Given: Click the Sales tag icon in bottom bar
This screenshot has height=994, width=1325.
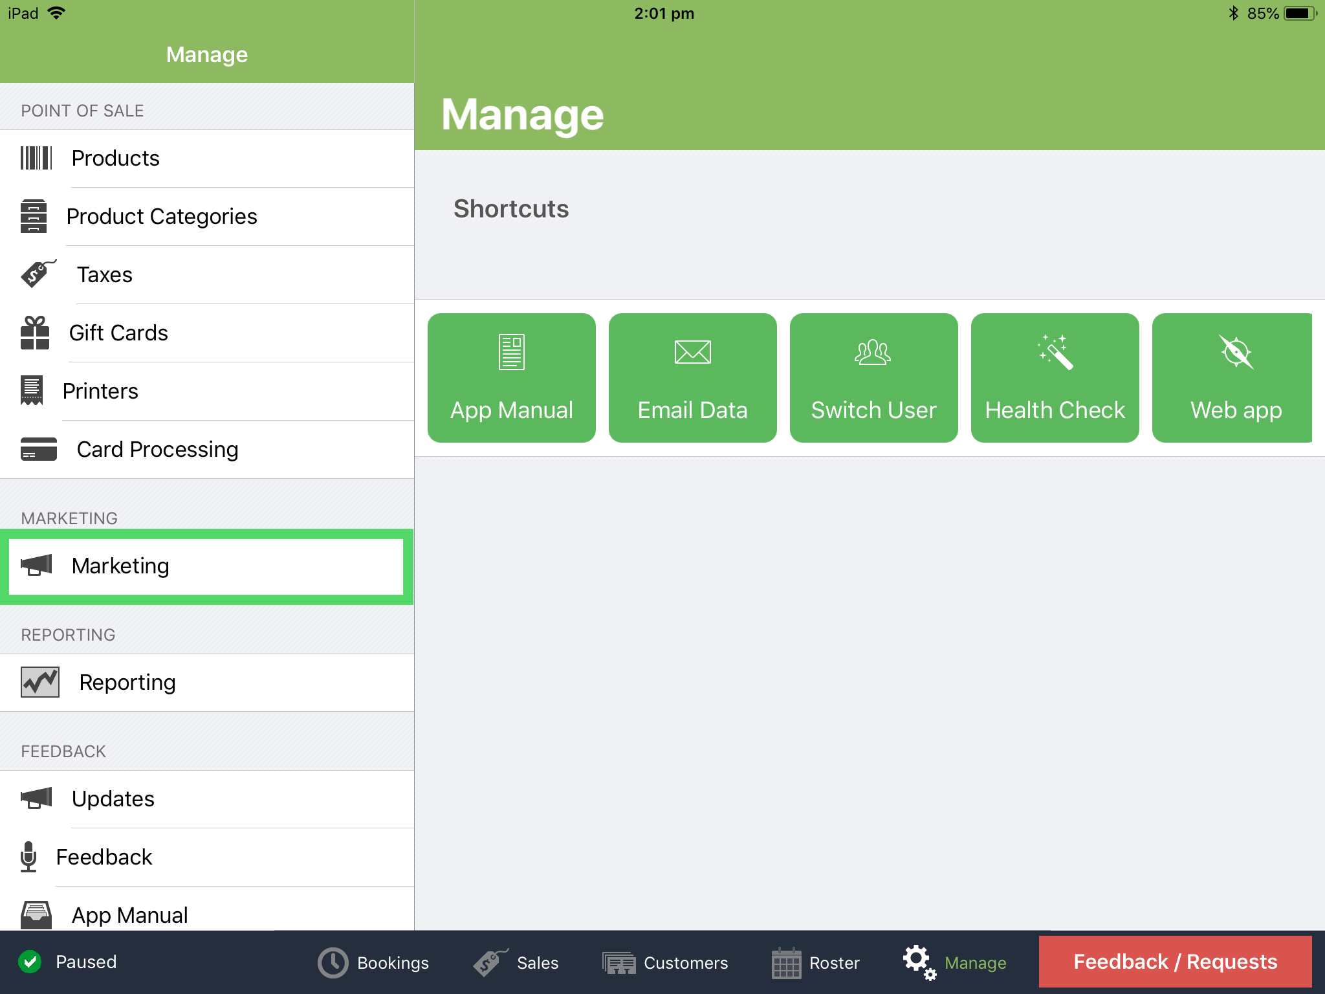Looking at the screenshot, I should point(490,962).
